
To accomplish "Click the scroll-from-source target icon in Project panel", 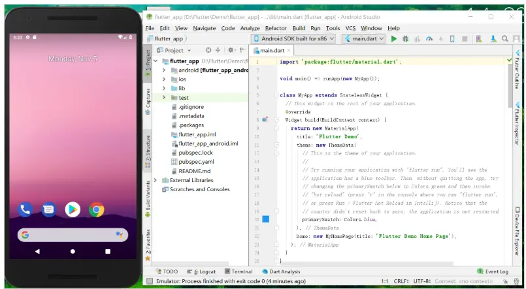I will [x=208, y=50].
